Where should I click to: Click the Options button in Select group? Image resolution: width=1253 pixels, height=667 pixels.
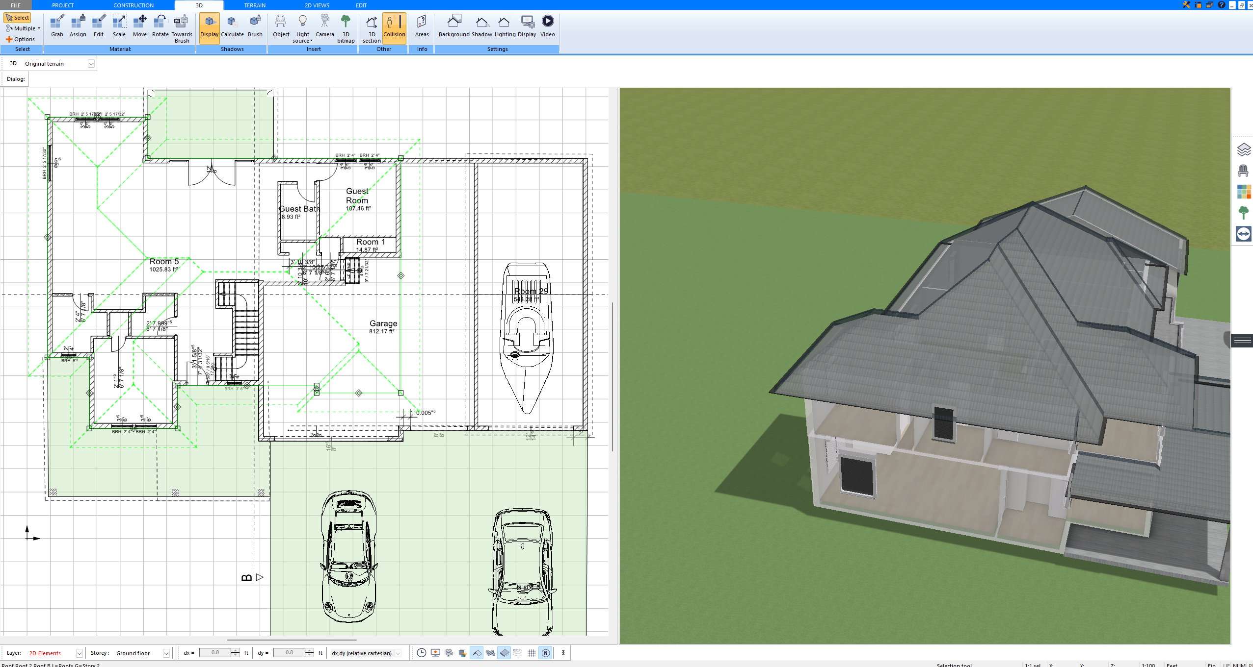[22, 39]
